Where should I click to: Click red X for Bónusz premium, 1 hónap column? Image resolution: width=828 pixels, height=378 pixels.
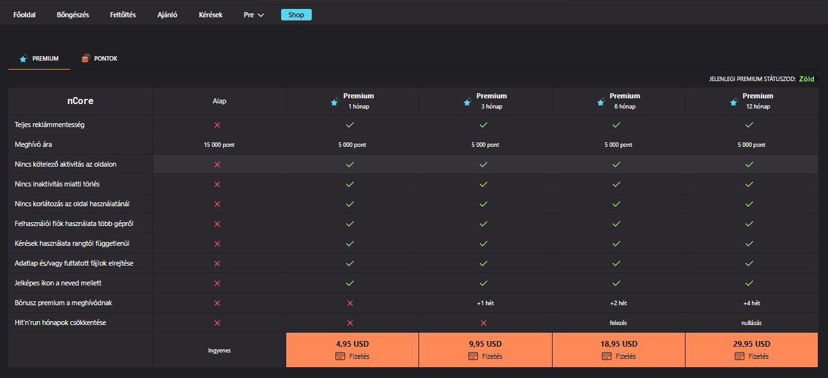click(349, 303)
